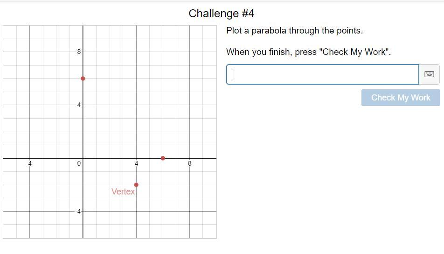Click the 8 label on the x-axis
The height and width of the screenshot is (254, 444).
click(x=190, y=163)
